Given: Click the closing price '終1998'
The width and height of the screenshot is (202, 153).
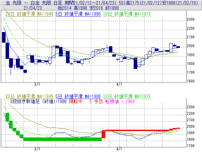Looking at the screenshot, I should click(x=112, y=8).
